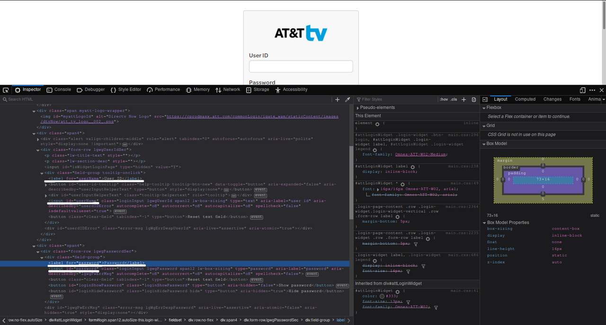Click the User ID input on the page

pyautogui.click(x=301, y=66)
